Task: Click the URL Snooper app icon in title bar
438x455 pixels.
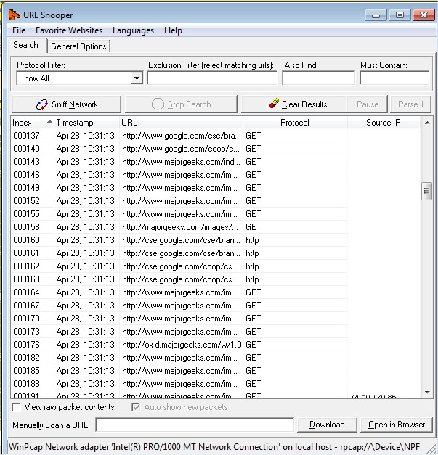Action: click(x=14, y=15)
